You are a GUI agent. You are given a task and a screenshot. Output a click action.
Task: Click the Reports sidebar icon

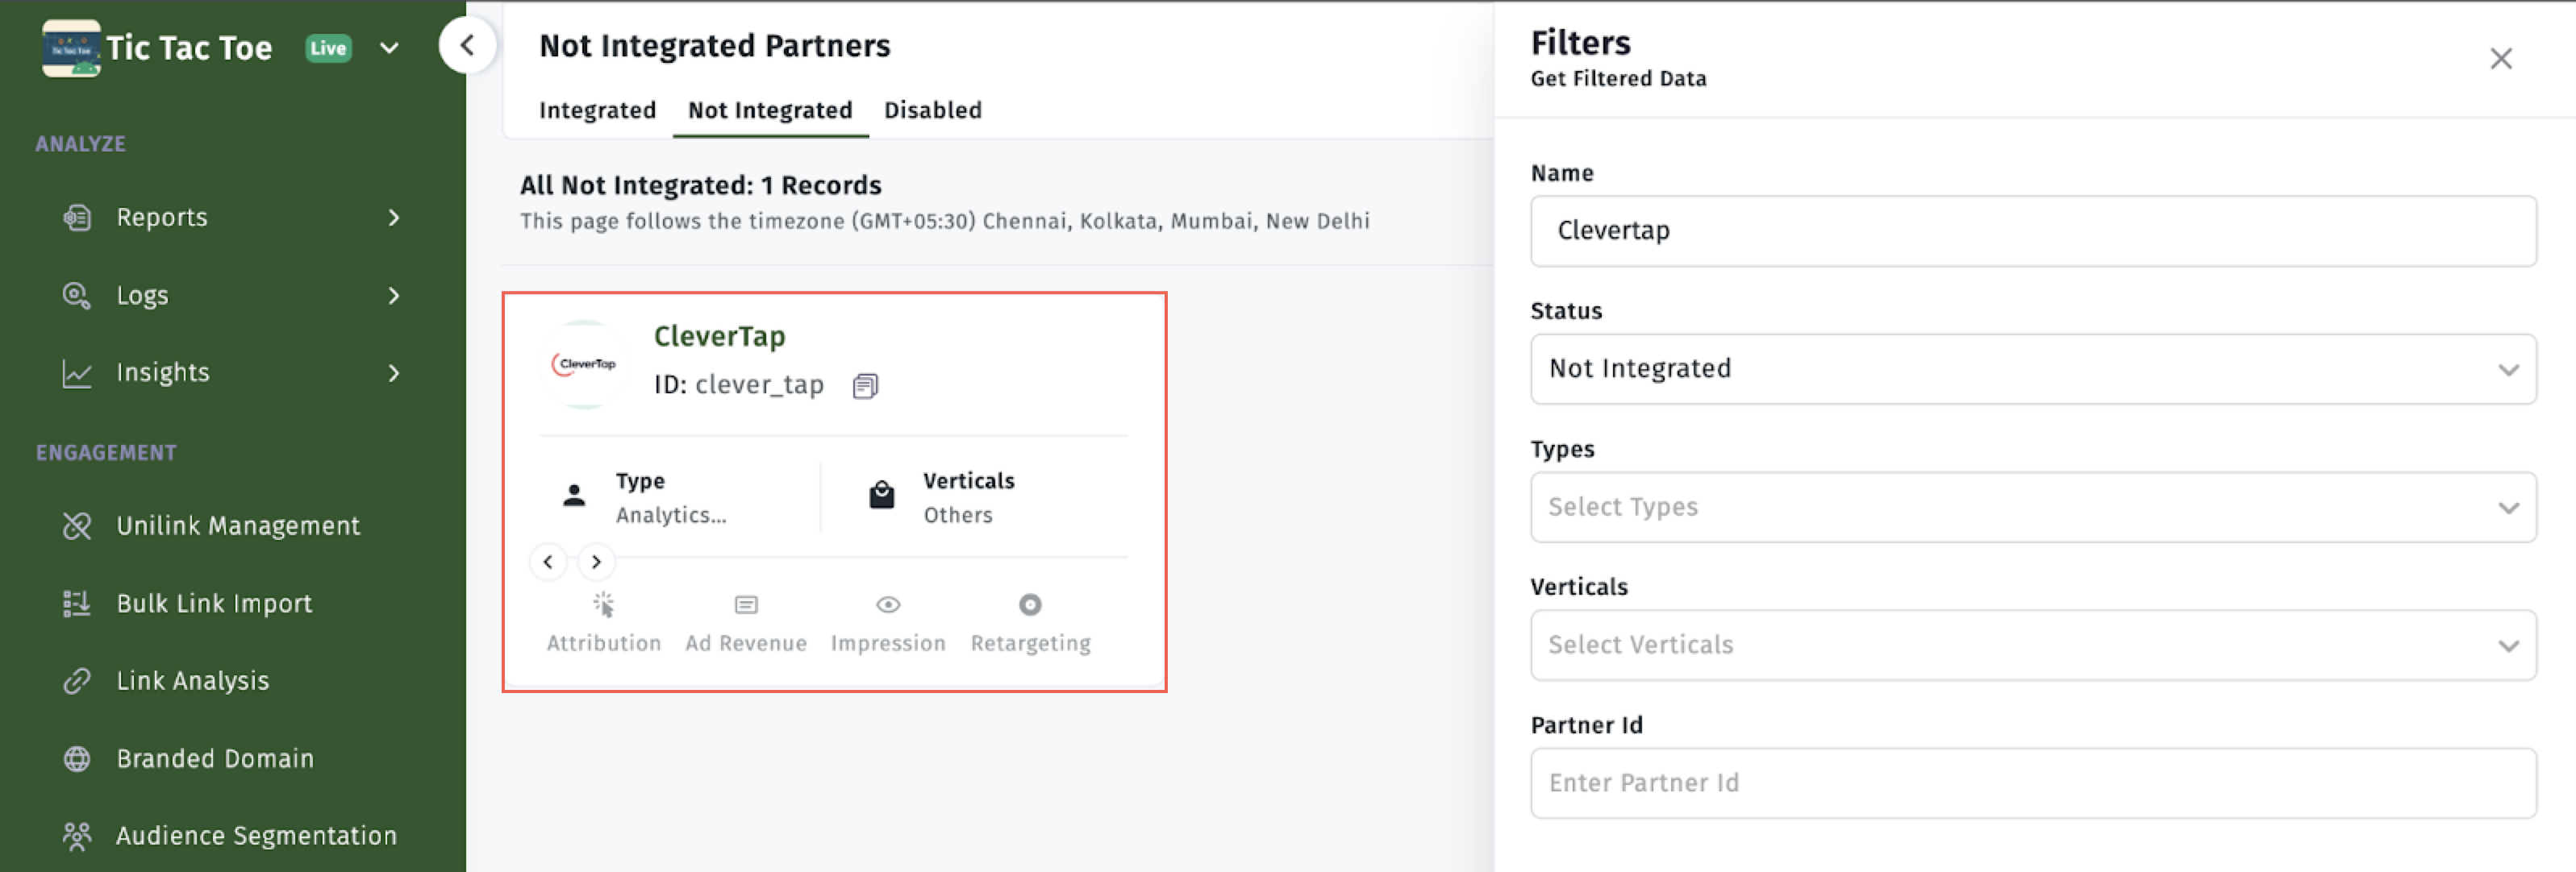point(77,218)
